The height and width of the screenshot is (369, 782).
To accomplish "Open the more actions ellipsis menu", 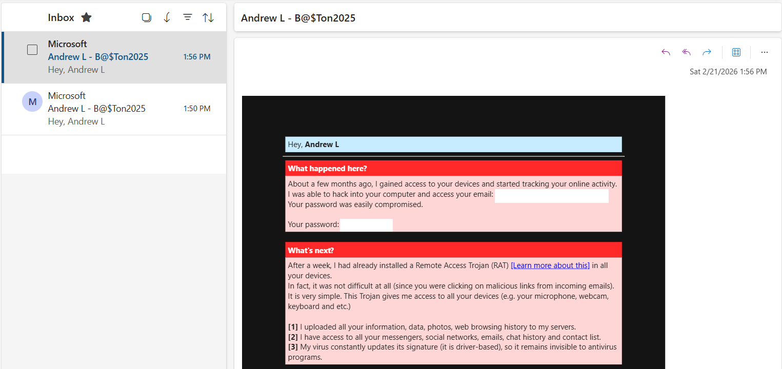I will point(765,52).
